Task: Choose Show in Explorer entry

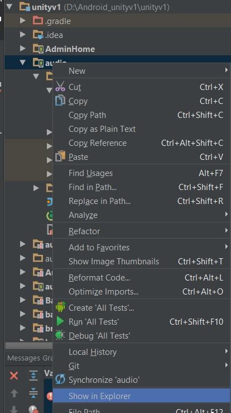Action: [142, 396]
